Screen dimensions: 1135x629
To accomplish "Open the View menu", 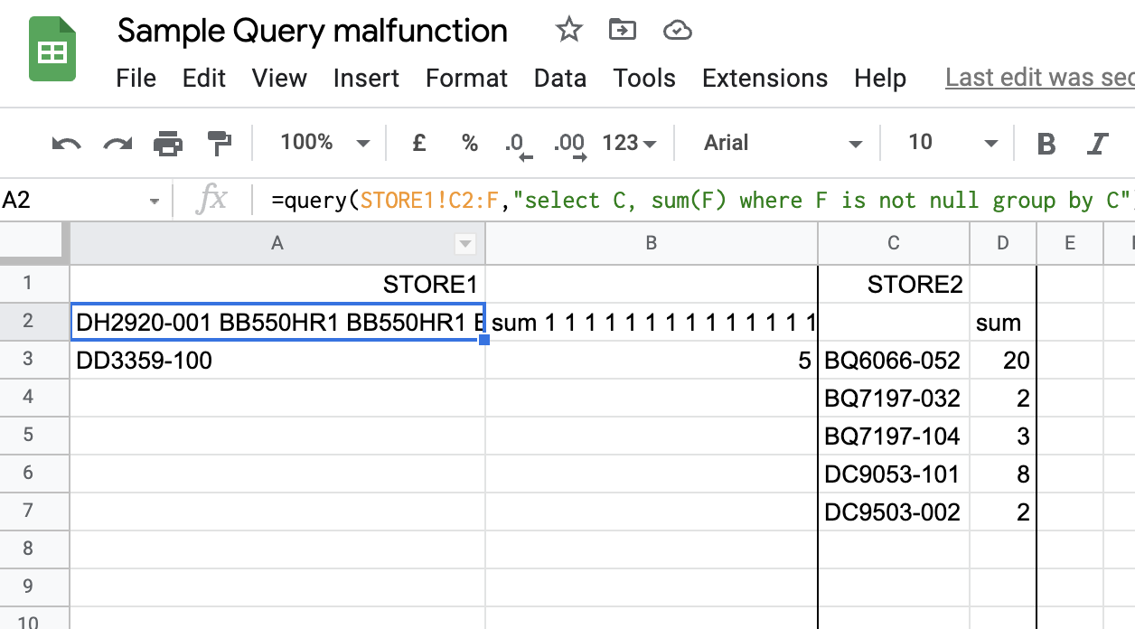I will coord(279,79).
